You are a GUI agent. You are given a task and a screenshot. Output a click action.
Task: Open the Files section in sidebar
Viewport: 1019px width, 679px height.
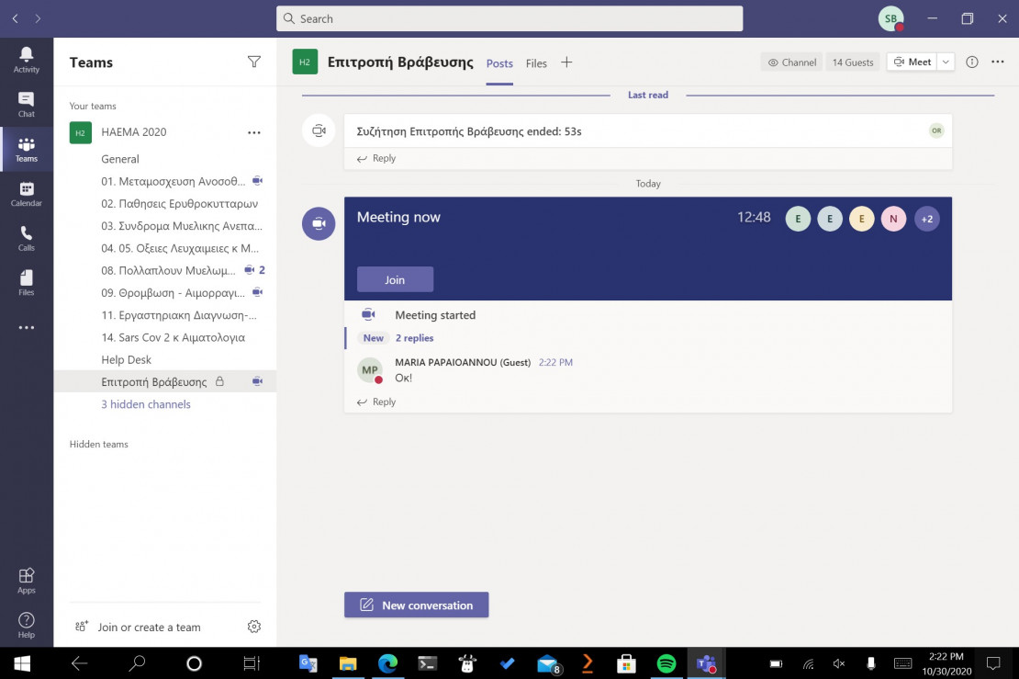click(x=26, y=283)
